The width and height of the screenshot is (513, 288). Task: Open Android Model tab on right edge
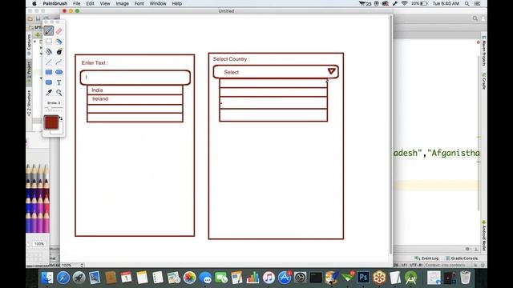[x=483, y=236]
